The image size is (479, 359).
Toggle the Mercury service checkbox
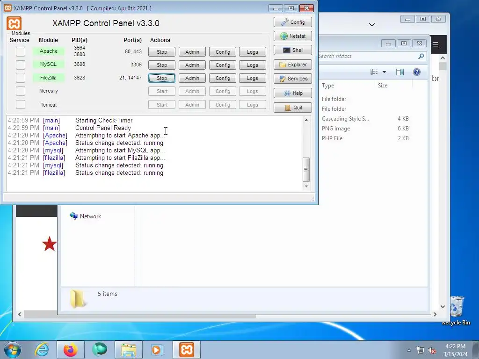click(21, 91)
